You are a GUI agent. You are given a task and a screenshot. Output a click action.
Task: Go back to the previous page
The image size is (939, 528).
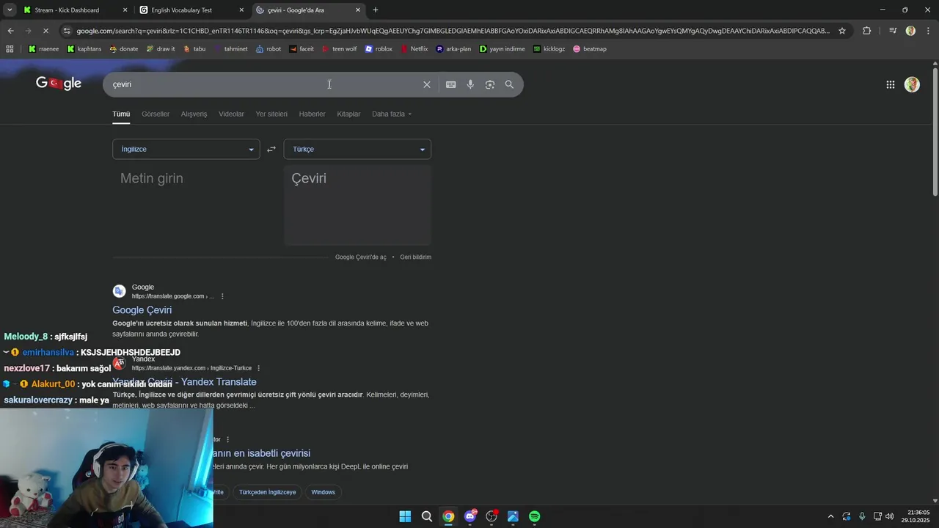click(10, 31)
